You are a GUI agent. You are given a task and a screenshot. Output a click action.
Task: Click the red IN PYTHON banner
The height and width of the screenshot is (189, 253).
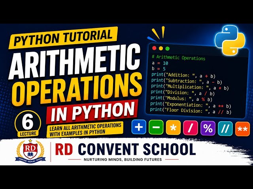click(92, 111)
